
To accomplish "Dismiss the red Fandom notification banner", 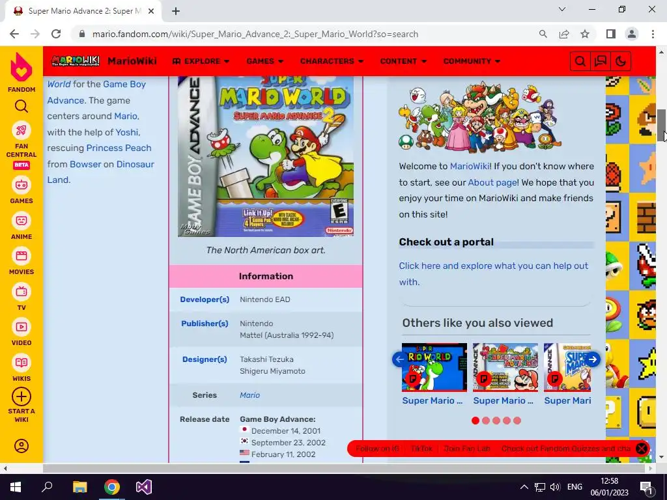I will coord(642,449).
